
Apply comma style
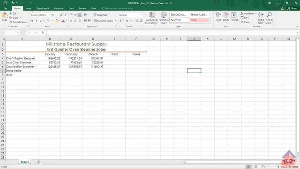[x=131, y=21]
